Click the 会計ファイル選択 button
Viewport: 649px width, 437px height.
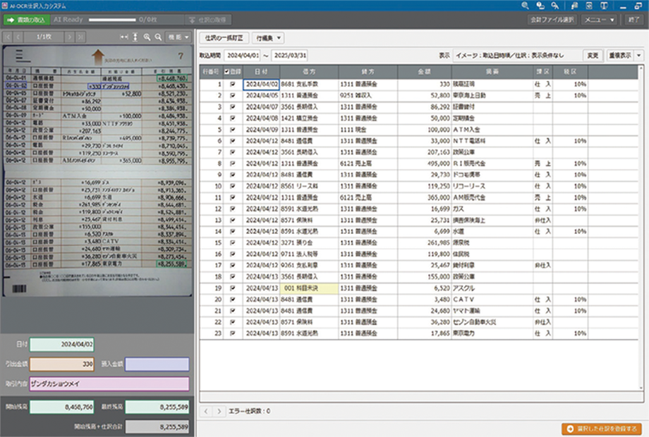(552, 20)
